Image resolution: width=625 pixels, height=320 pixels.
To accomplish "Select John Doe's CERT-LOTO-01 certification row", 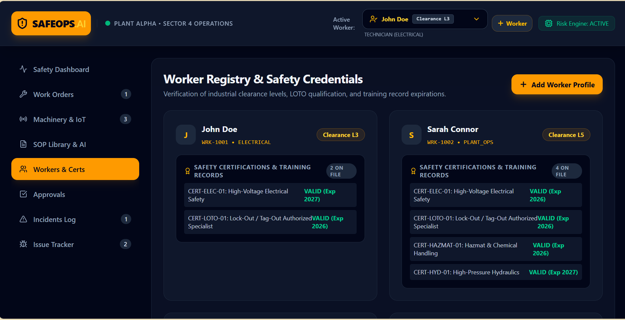I will coord(270,222).
